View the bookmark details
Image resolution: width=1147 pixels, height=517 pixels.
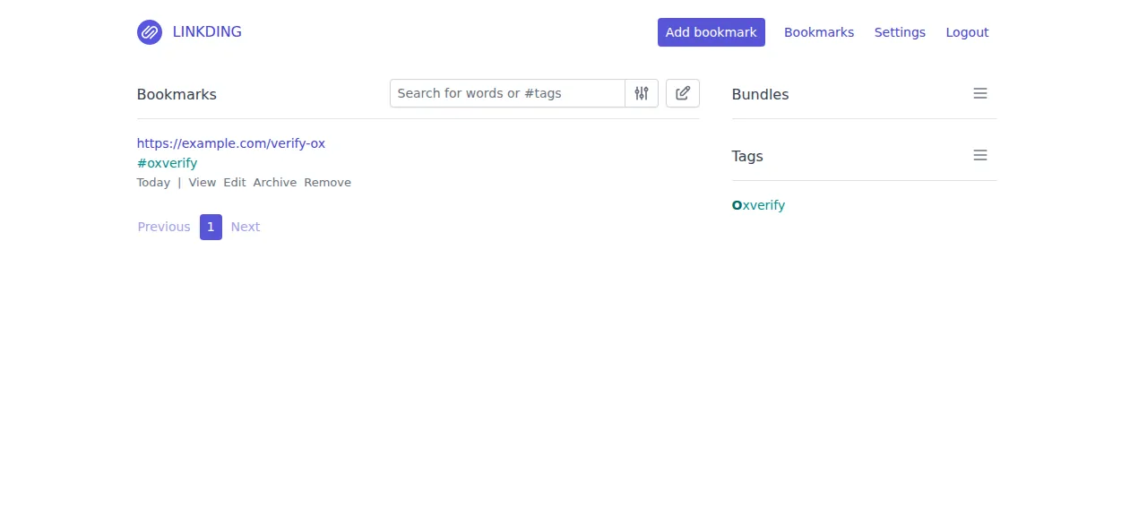pyautogui.click(x=203, y=183)
